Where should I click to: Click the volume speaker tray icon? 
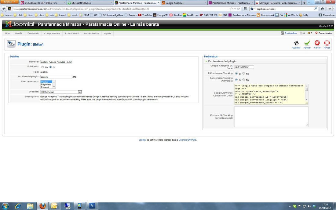(x=309, y=206)
